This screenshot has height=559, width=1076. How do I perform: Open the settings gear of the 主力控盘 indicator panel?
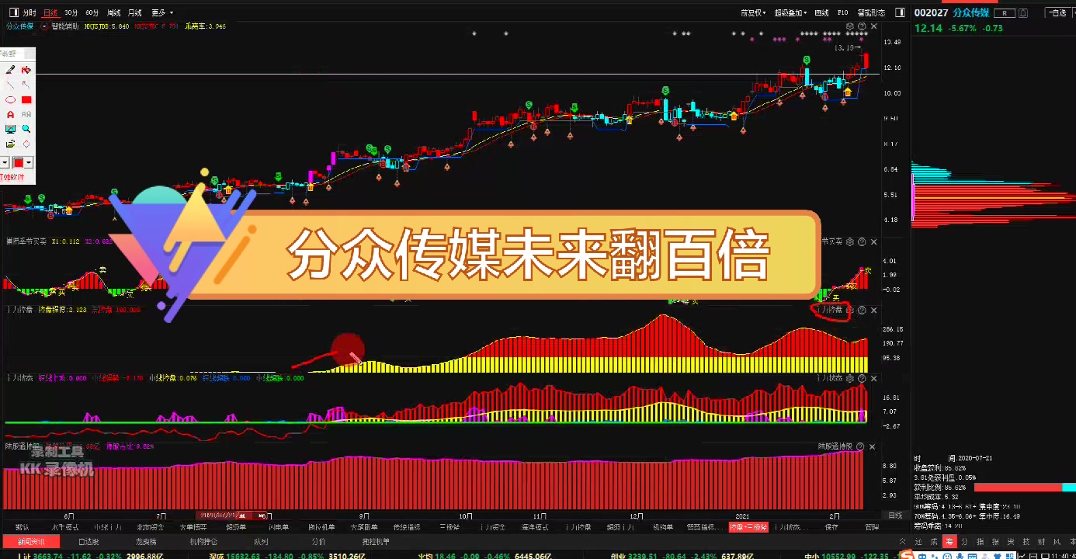tap(850, 310)
